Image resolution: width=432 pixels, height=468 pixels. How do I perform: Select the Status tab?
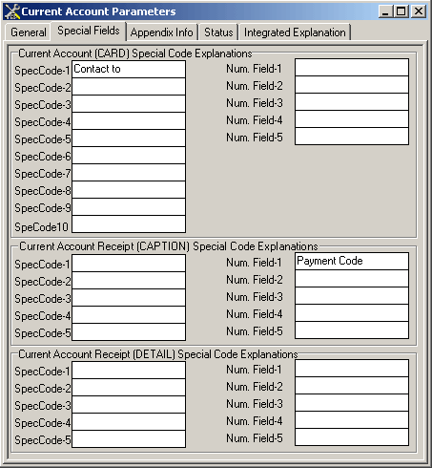(x=218, y=32)
